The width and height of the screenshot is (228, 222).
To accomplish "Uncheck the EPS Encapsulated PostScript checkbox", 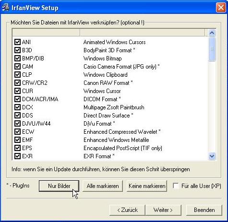I will [x=17, y=148].
